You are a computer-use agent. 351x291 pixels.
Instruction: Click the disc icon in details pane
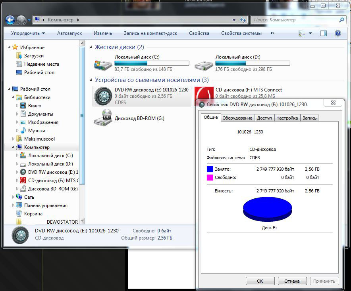(x=20, y=235)
